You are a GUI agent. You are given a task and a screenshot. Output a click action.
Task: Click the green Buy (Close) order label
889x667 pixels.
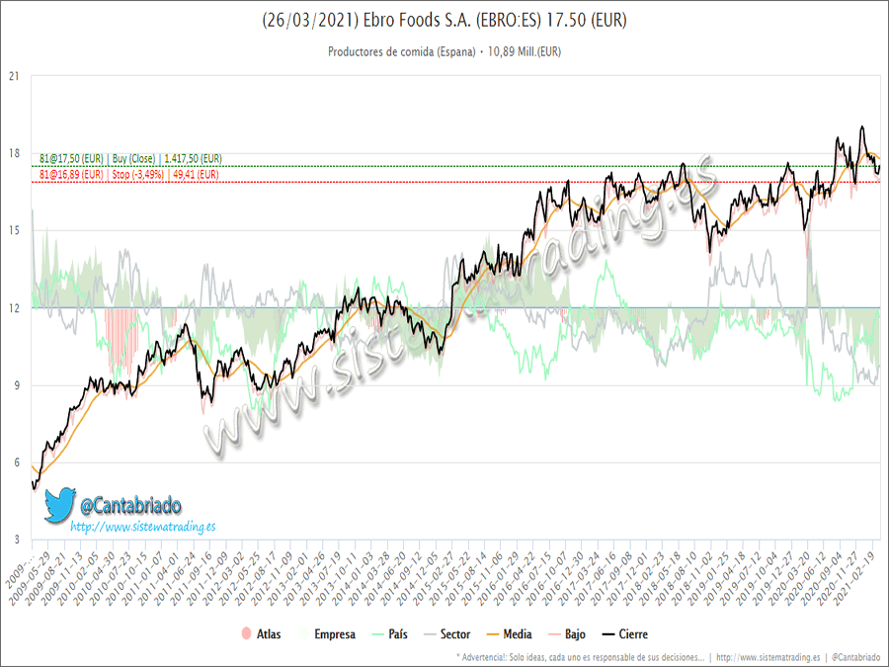[133, 159]
